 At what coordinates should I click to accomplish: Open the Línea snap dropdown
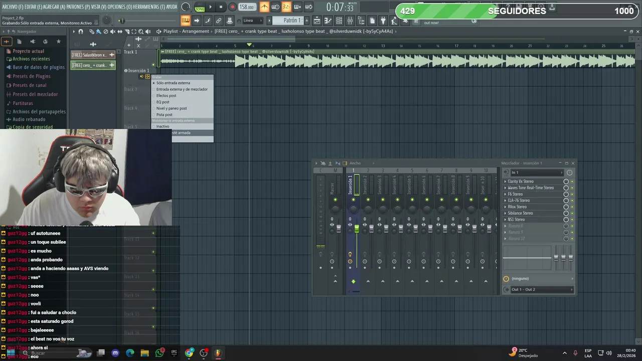[x=253, y=21]
